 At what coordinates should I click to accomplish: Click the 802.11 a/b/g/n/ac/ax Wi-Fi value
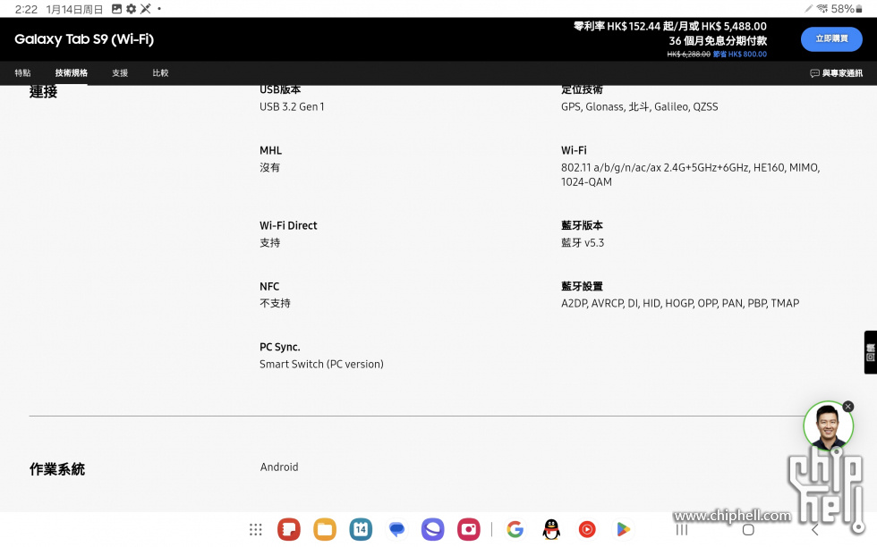[x=690, y=175]
